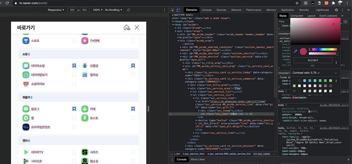Remove bookmark from 블로그
Viewport: 352px width, 164px height.
tap(74, 109)
